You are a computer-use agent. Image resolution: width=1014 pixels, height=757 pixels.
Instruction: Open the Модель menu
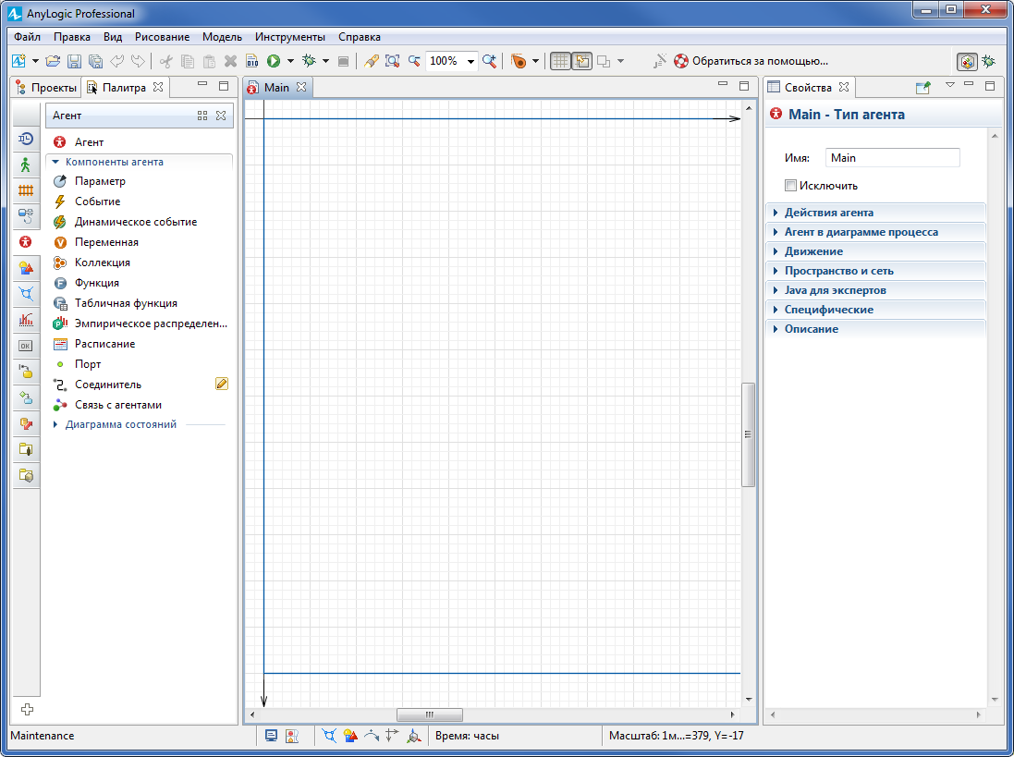click(x=222, y=37)
